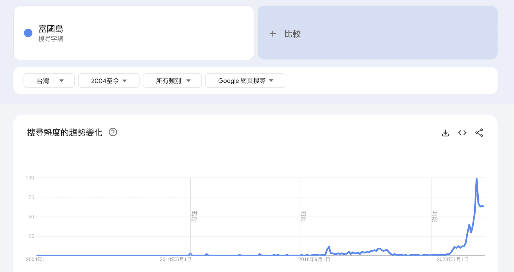514x272 pixels.
Task: Click the trend line's peak at 100
Action: [x=476, y=178]
